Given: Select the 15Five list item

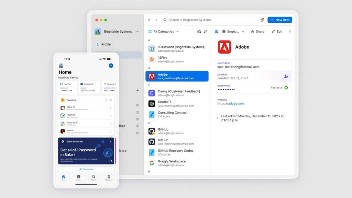Looking at the screenshot, I should [177, 59].
